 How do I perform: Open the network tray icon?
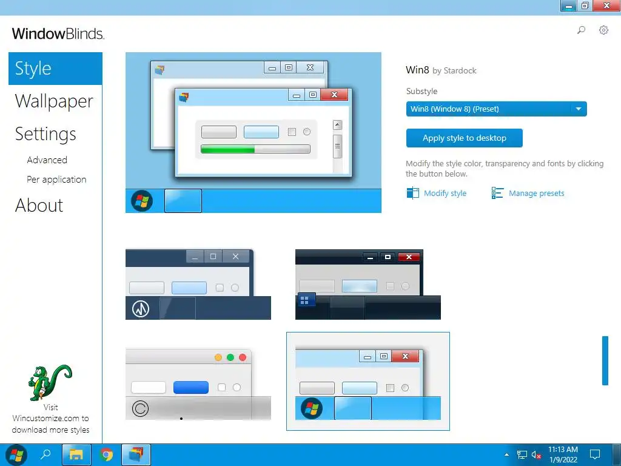(522, 454)
